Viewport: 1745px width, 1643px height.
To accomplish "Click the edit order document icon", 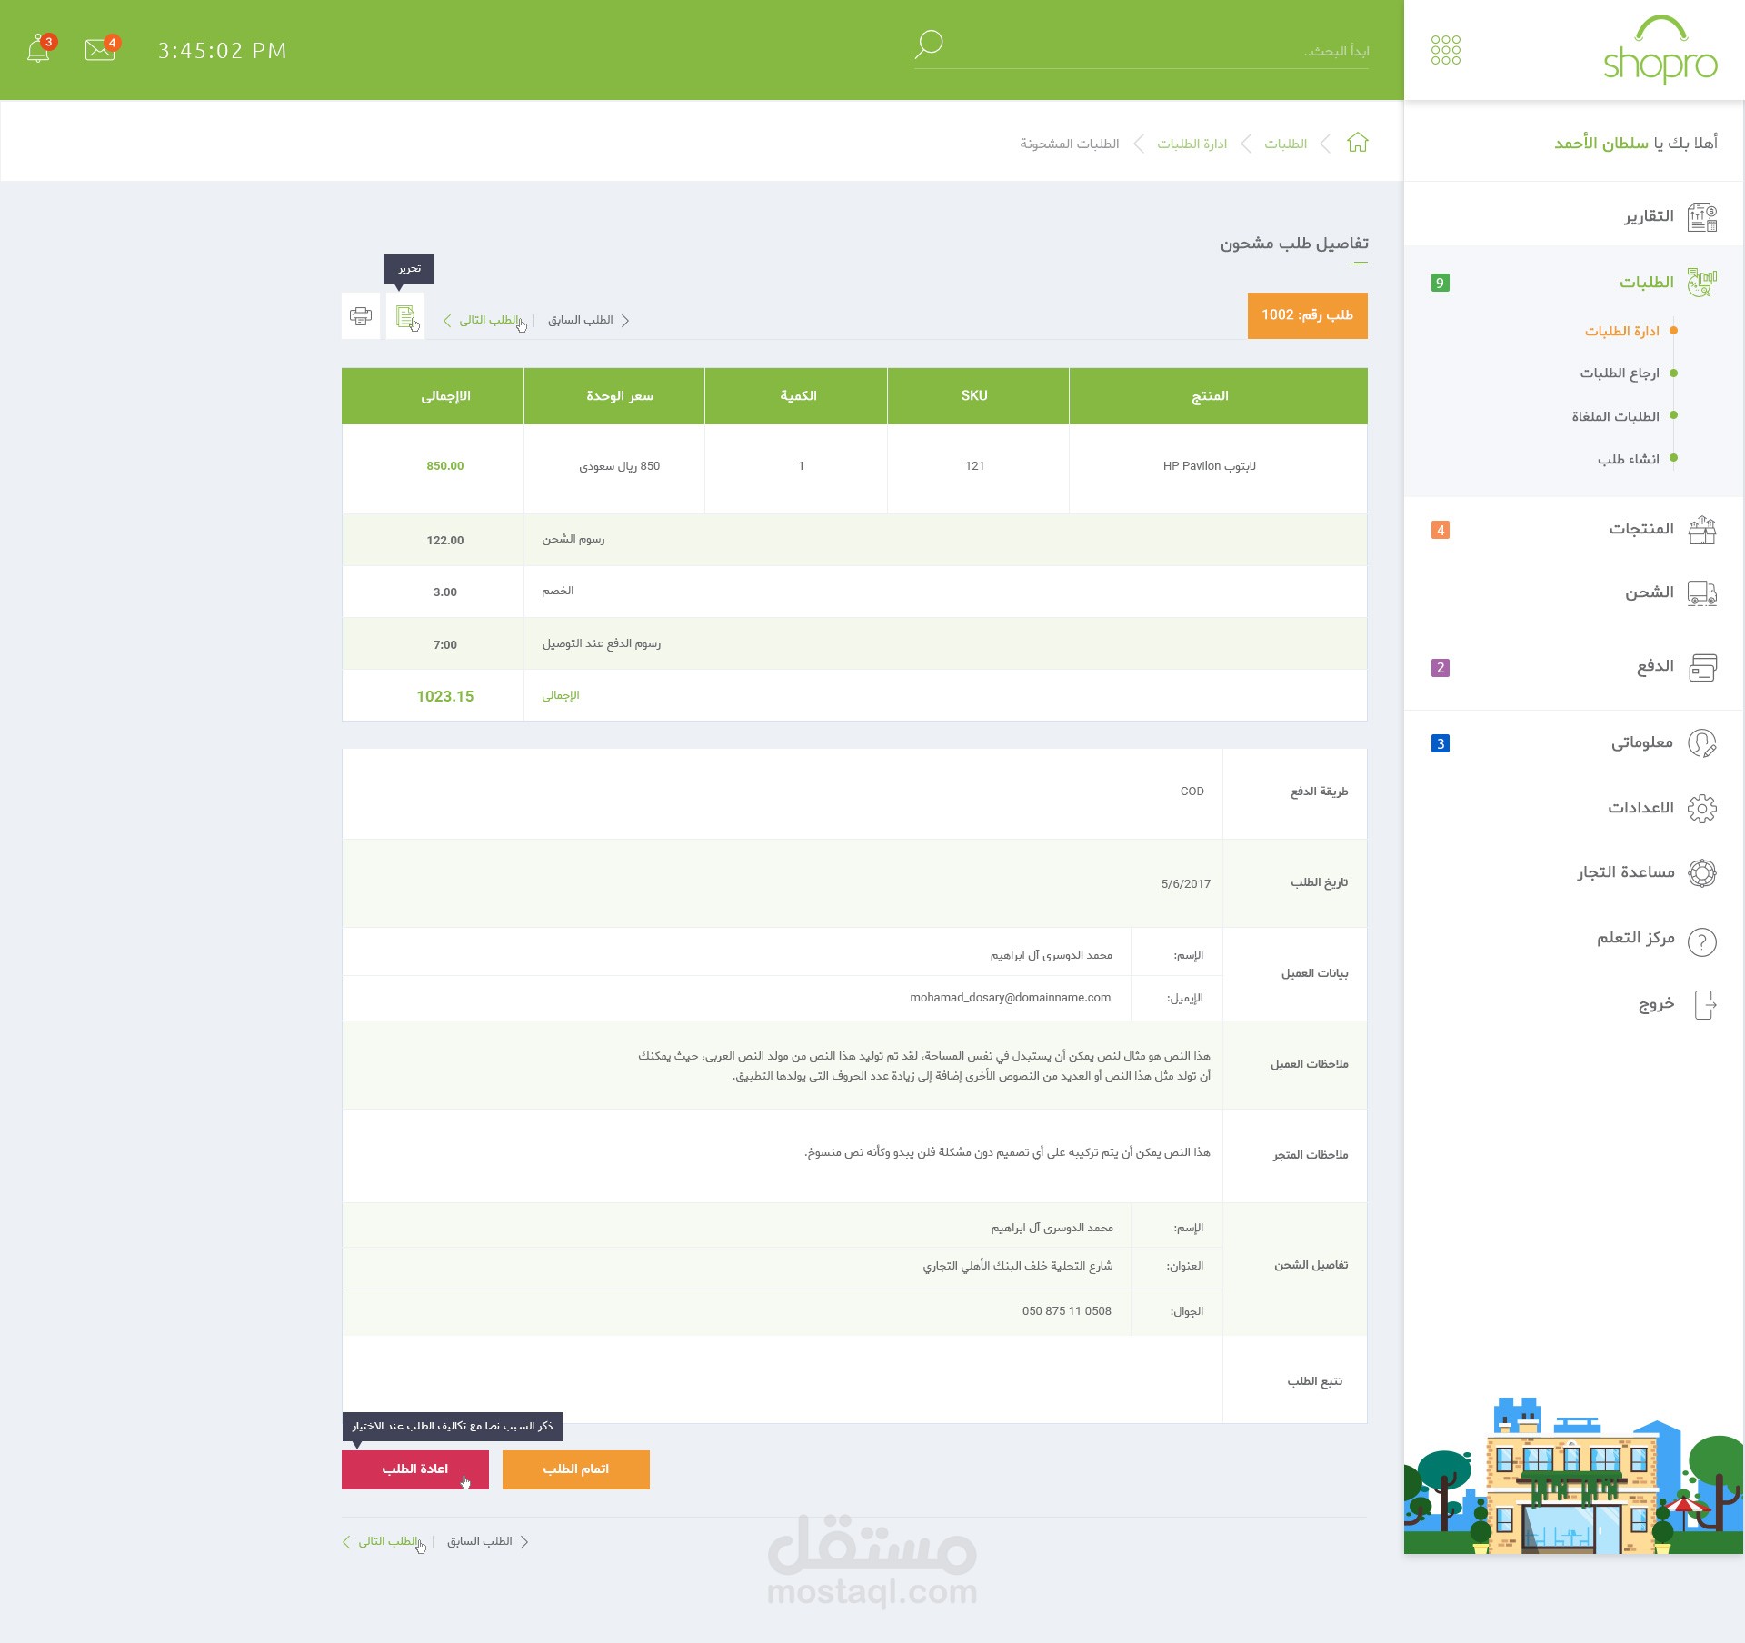I will (x=405, y=316).
